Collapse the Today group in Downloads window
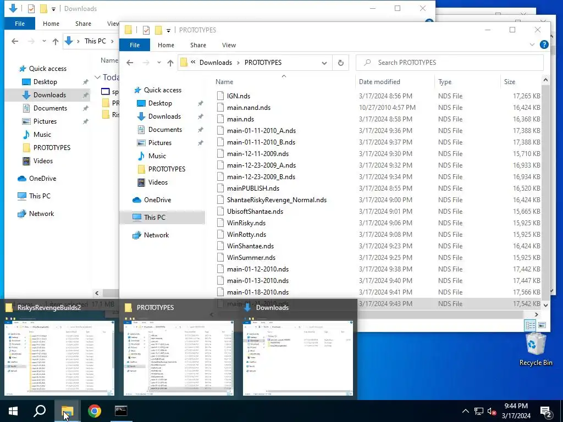The image size is (563, 422). point(97,77)
